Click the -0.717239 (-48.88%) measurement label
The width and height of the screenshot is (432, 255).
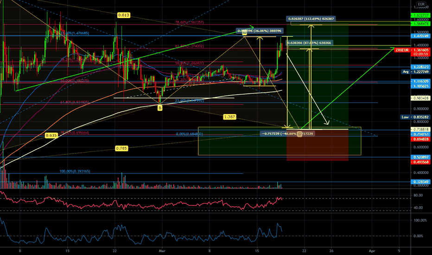pos(288,134)
